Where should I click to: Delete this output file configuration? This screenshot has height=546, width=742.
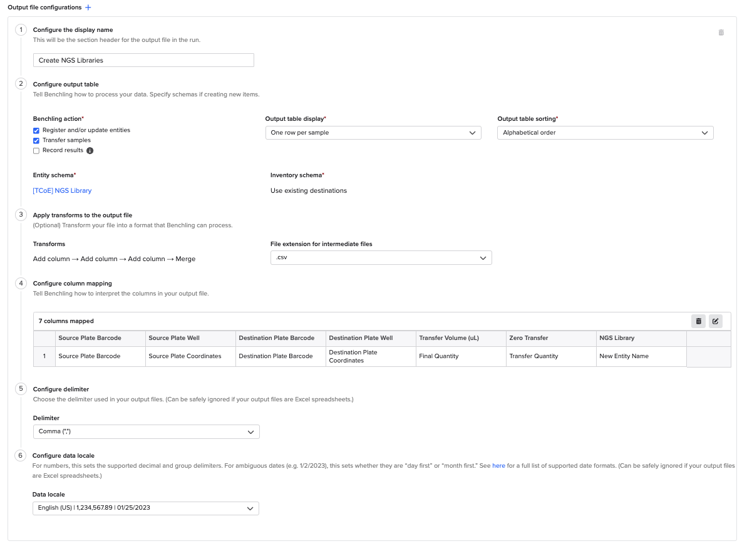[x=721, y=33]
